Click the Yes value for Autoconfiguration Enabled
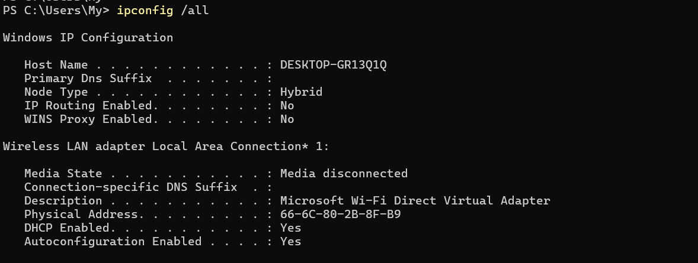The image size is (698, 263). pos(291,242)
